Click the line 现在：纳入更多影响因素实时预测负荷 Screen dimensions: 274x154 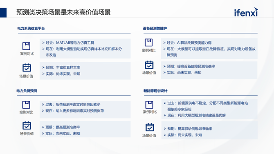point(74,111)
